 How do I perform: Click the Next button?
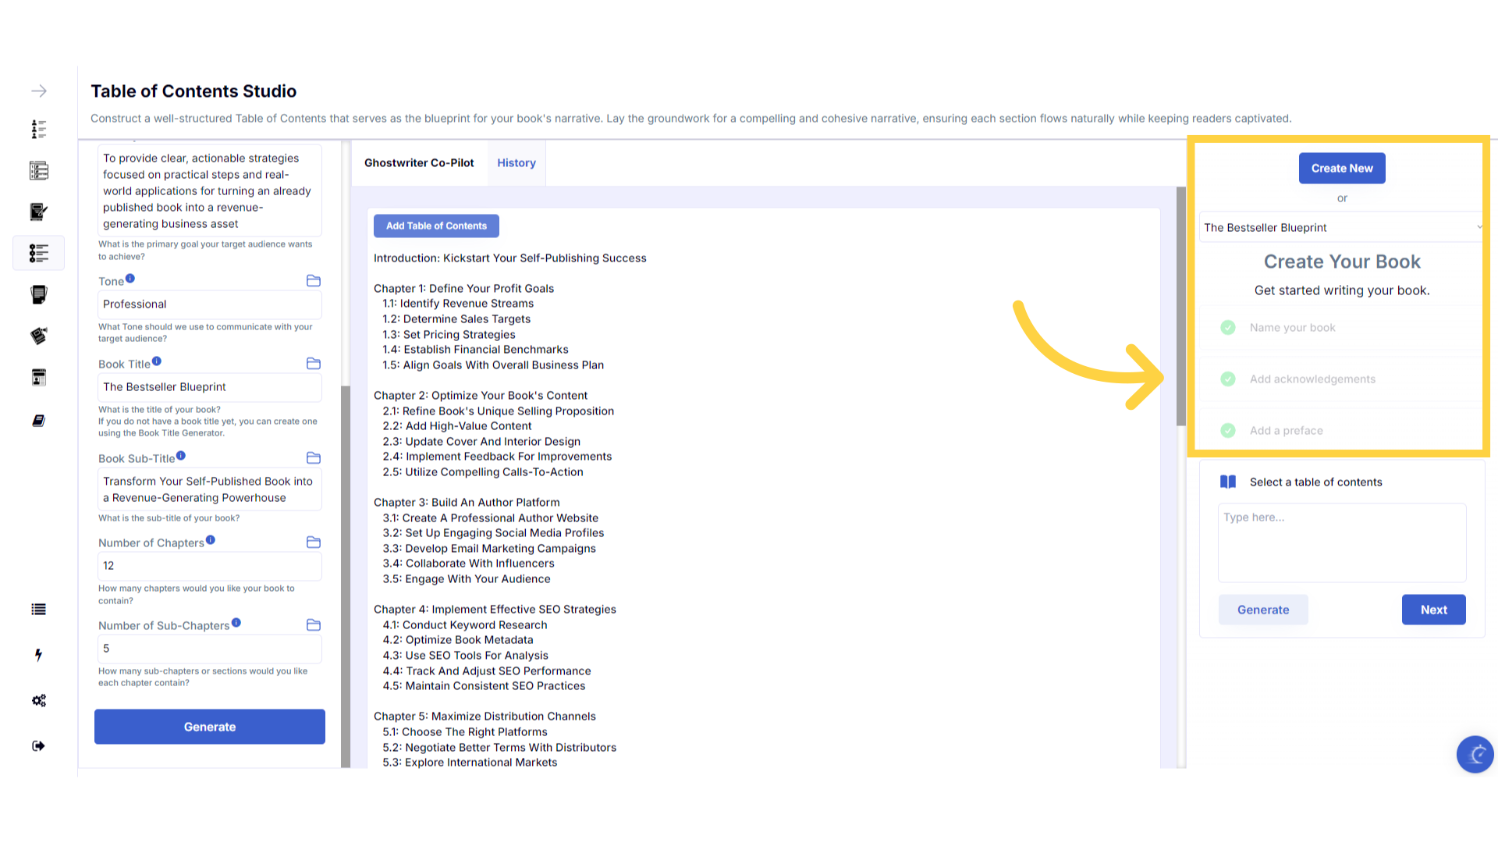pyautogui.click(x=1433, y=610)
